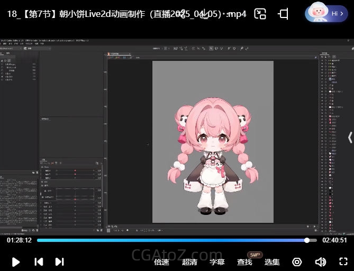The height and width of the screenshot is (271, 354).
Task: Open the 选集 episode list
Action: 272,262
